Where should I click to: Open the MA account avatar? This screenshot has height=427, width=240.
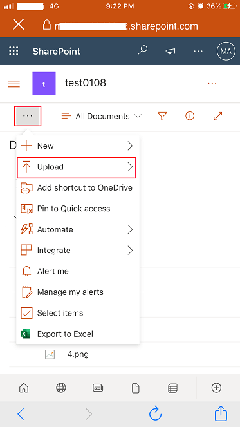pyautogui.click(x=226, y=51)
